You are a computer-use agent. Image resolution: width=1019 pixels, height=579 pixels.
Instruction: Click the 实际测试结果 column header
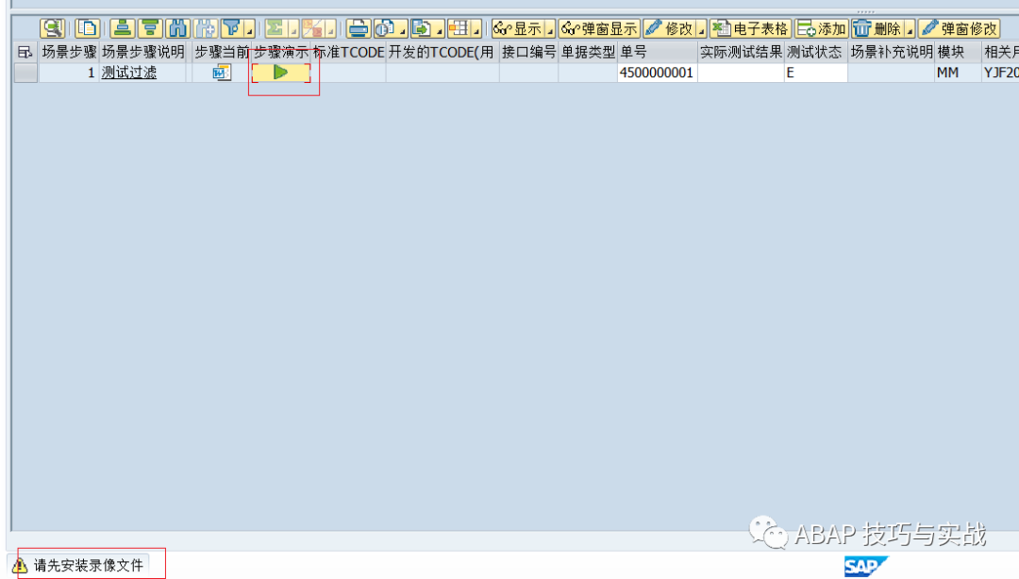[x=741, y=52]
